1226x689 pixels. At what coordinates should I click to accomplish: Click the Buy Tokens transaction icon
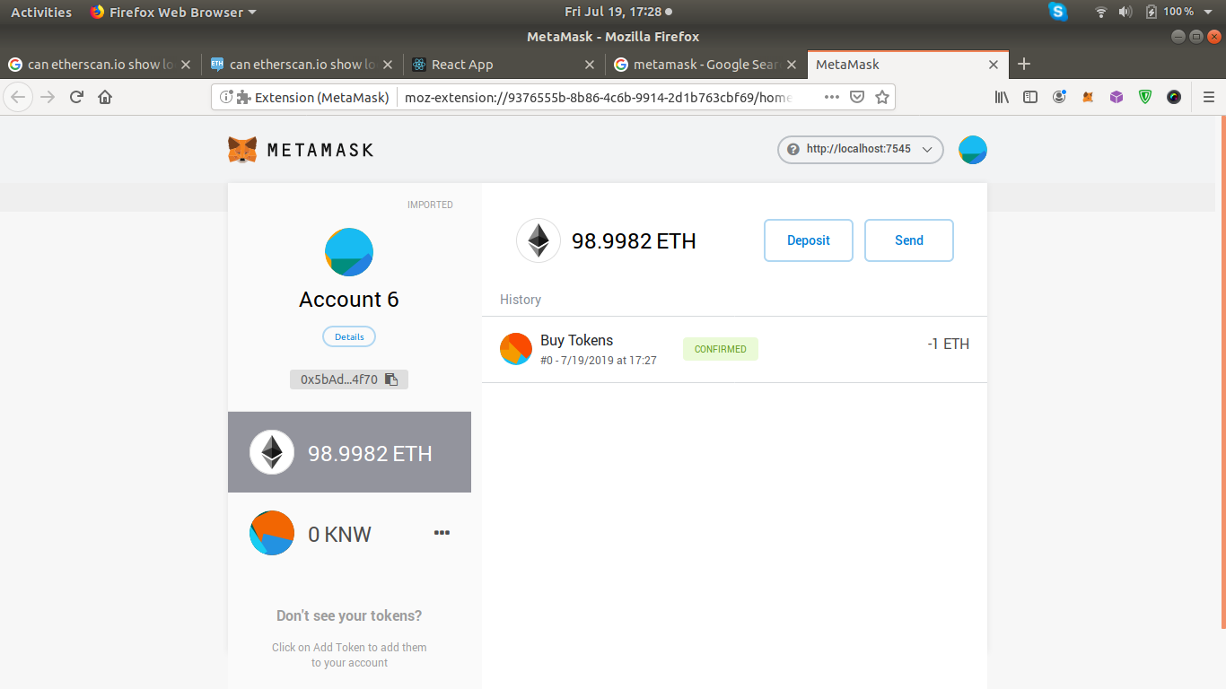coord(516,349)
